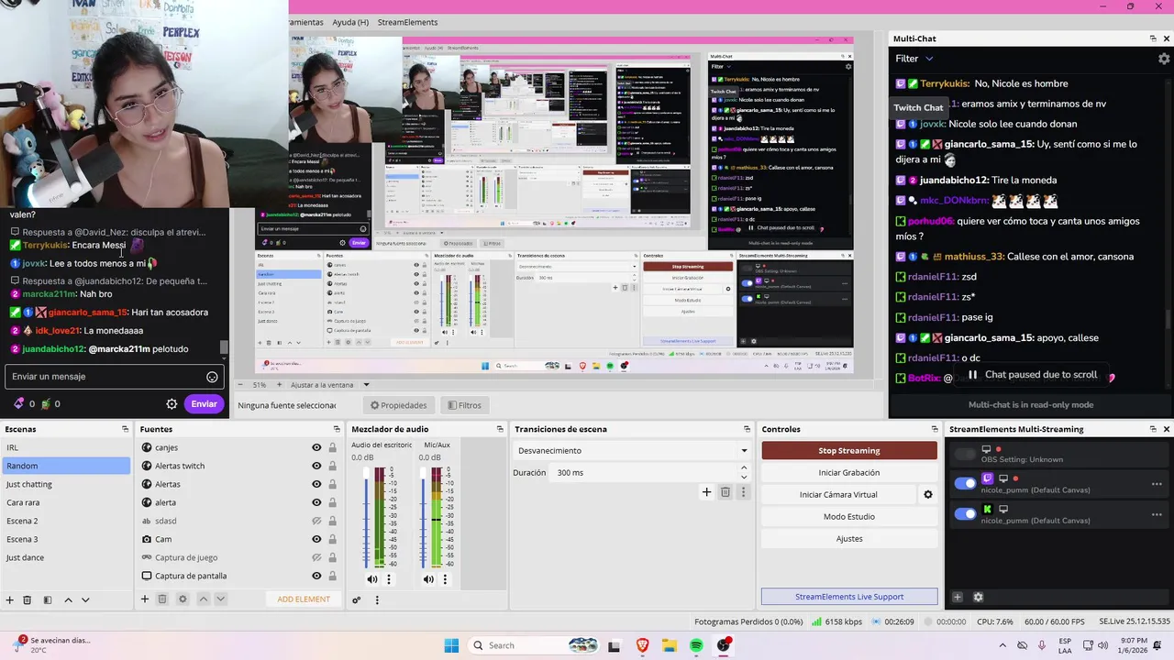Viewport: 1174px width, 660px height.
Task: Select the Just chatting scene
Action: pos(66,484)
